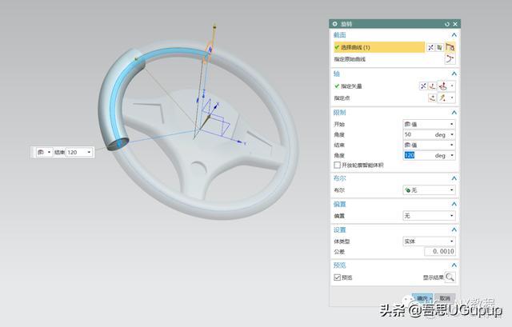Image resolution: width=512 pixels, height=327 pixels.
Task: Open the 体类型 dropdown
Action: [x=429, y=241]
